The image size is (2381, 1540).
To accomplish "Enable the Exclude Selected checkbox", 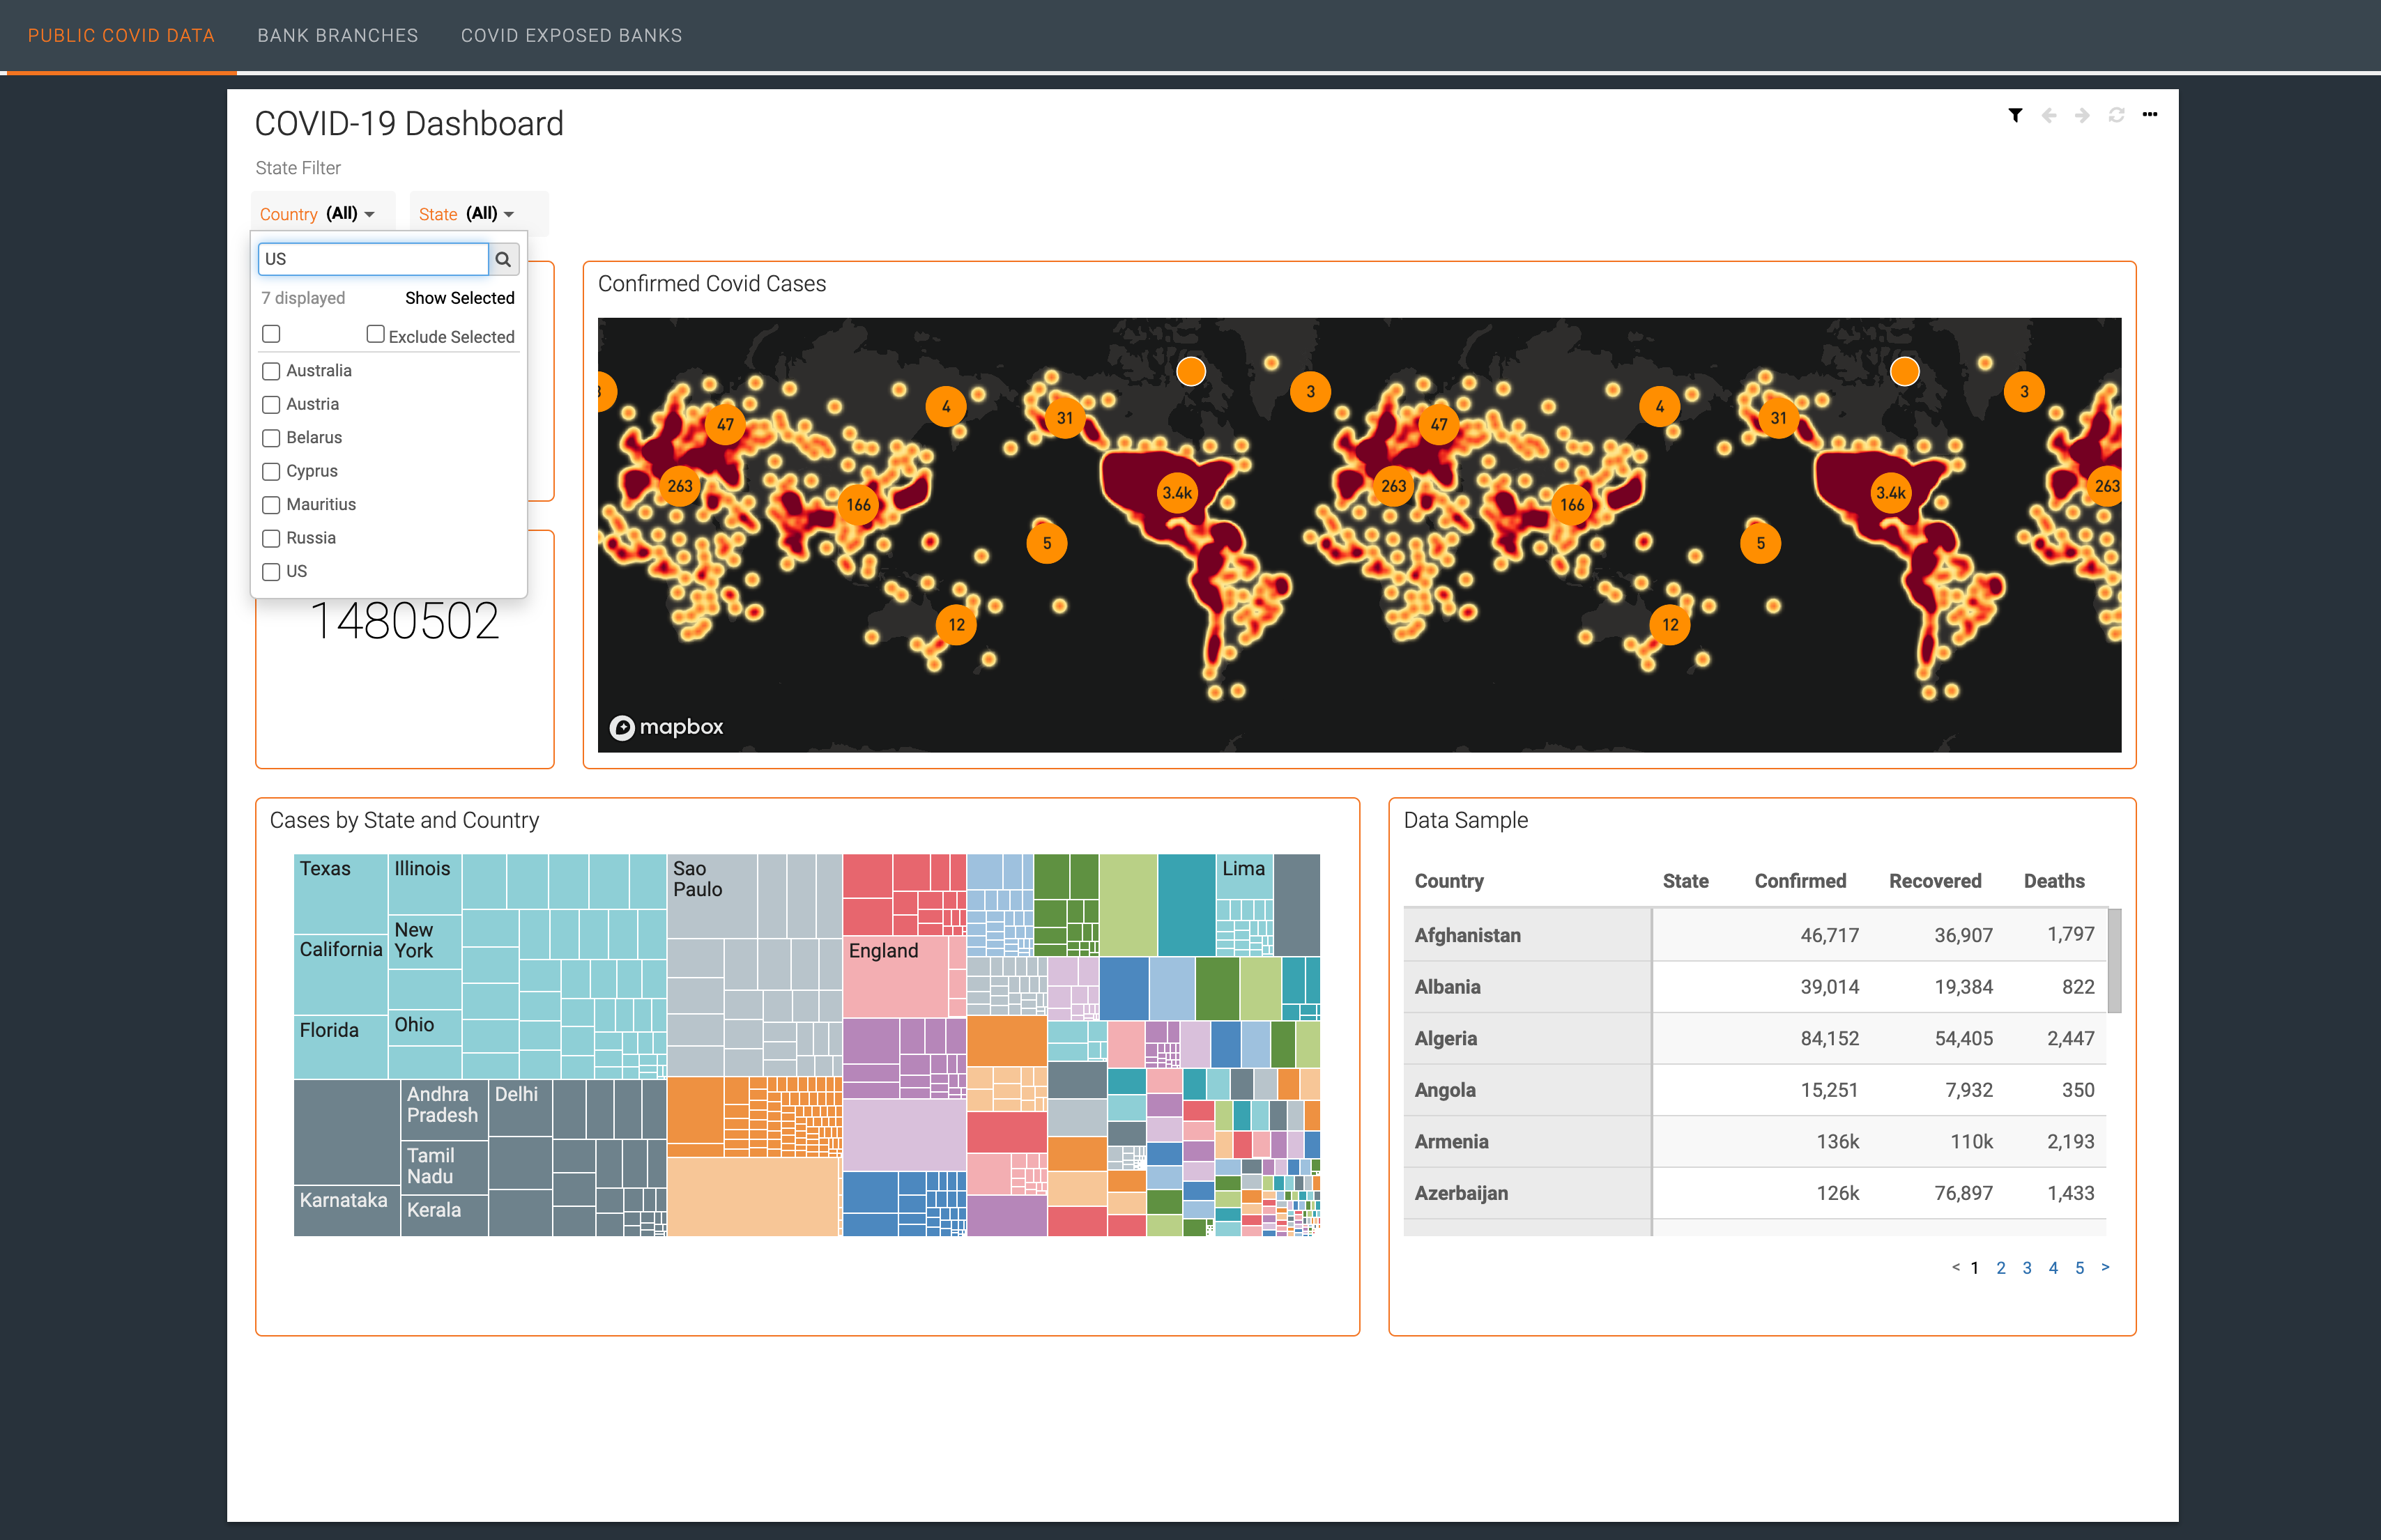I will (375, 333).
